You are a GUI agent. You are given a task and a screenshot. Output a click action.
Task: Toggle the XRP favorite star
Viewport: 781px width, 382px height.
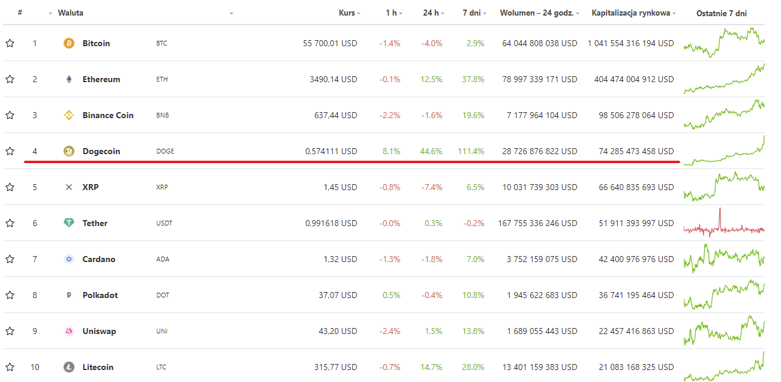pyautogui.click(x=10, y=187)
